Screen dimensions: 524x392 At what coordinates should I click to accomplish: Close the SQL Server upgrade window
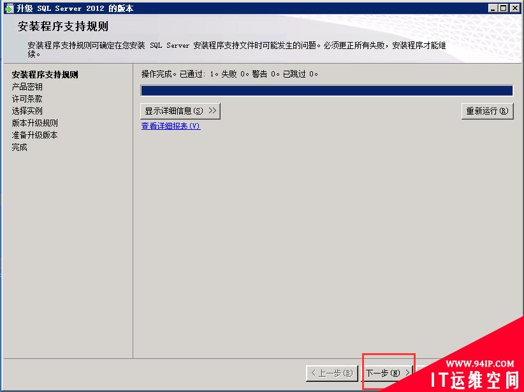pos(514,8)
